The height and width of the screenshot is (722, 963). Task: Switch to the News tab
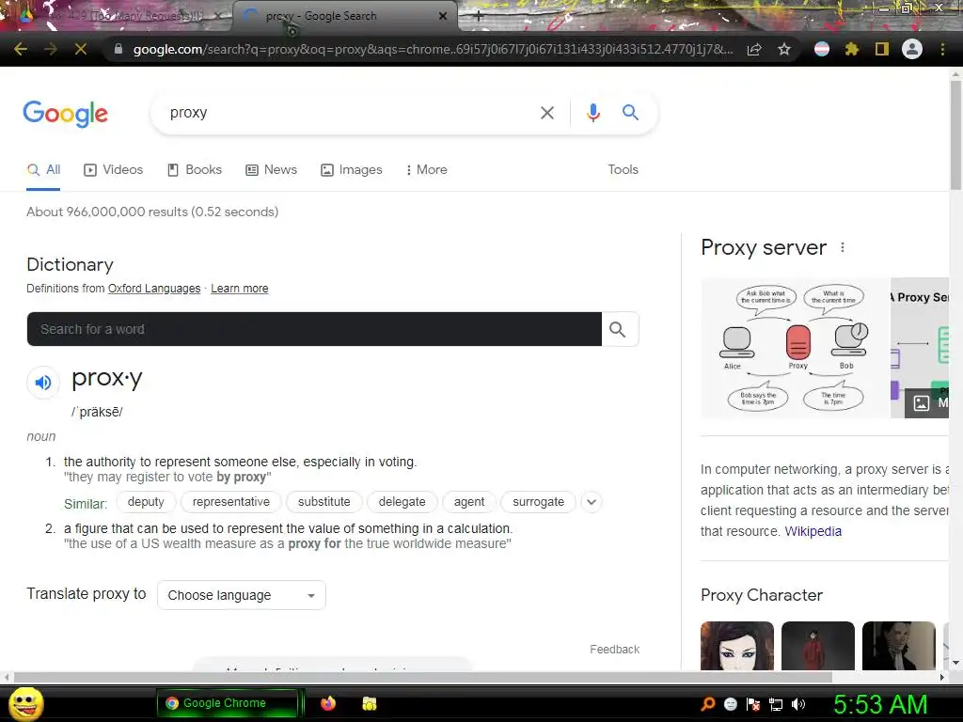[272, 169]
